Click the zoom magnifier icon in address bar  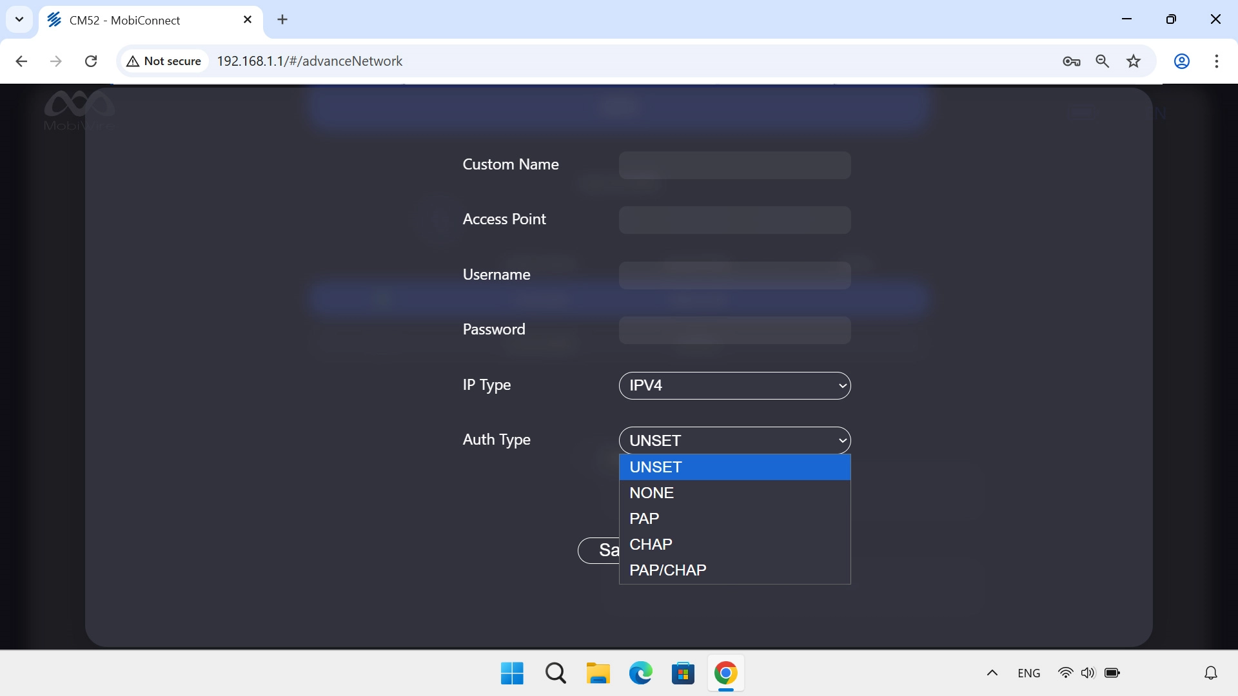tap(1102, 61)
